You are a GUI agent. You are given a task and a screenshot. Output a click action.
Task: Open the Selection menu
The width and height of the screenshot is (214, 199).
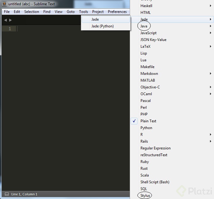coord(32,12)
